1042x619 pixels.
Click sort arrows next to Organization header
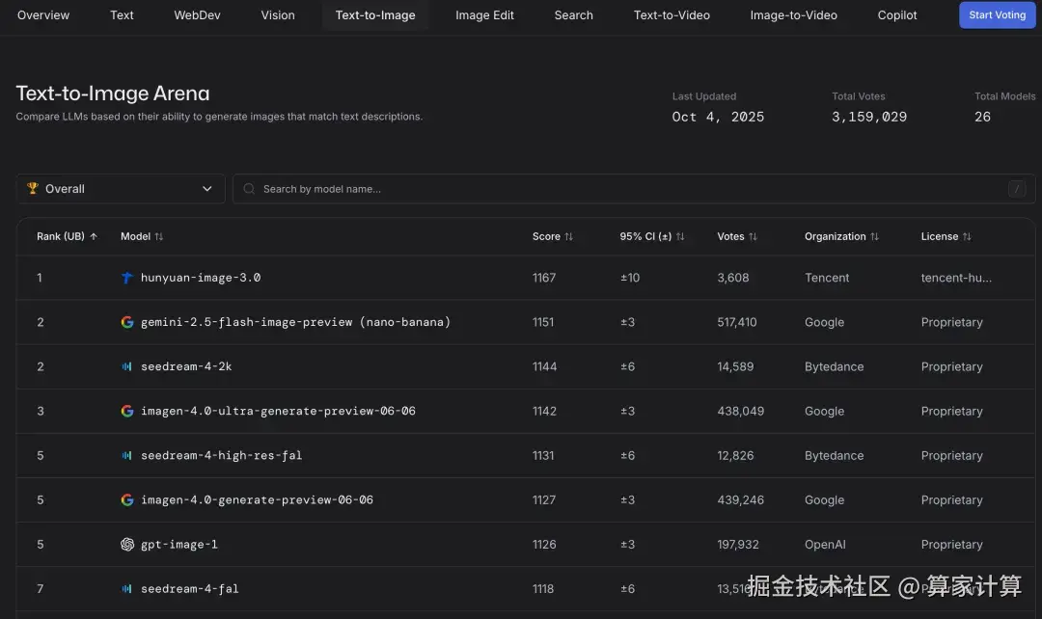pyautogui.click(x=874, y=236)
